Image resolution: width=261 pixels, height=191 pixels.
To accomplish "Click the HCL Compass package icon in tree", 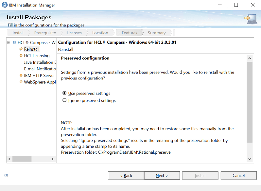I will tap(14, 43).
